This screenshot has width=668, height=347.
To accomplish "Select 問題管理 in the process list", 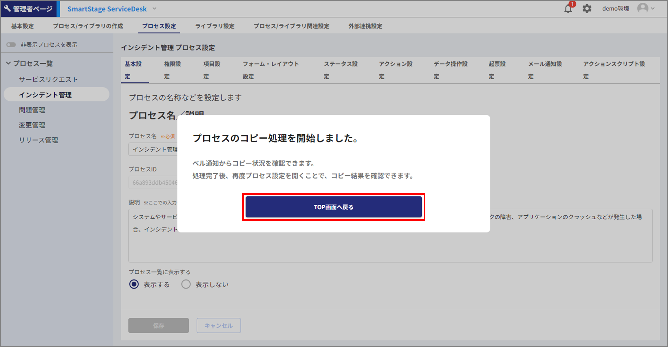I will [x=32, y=110].
